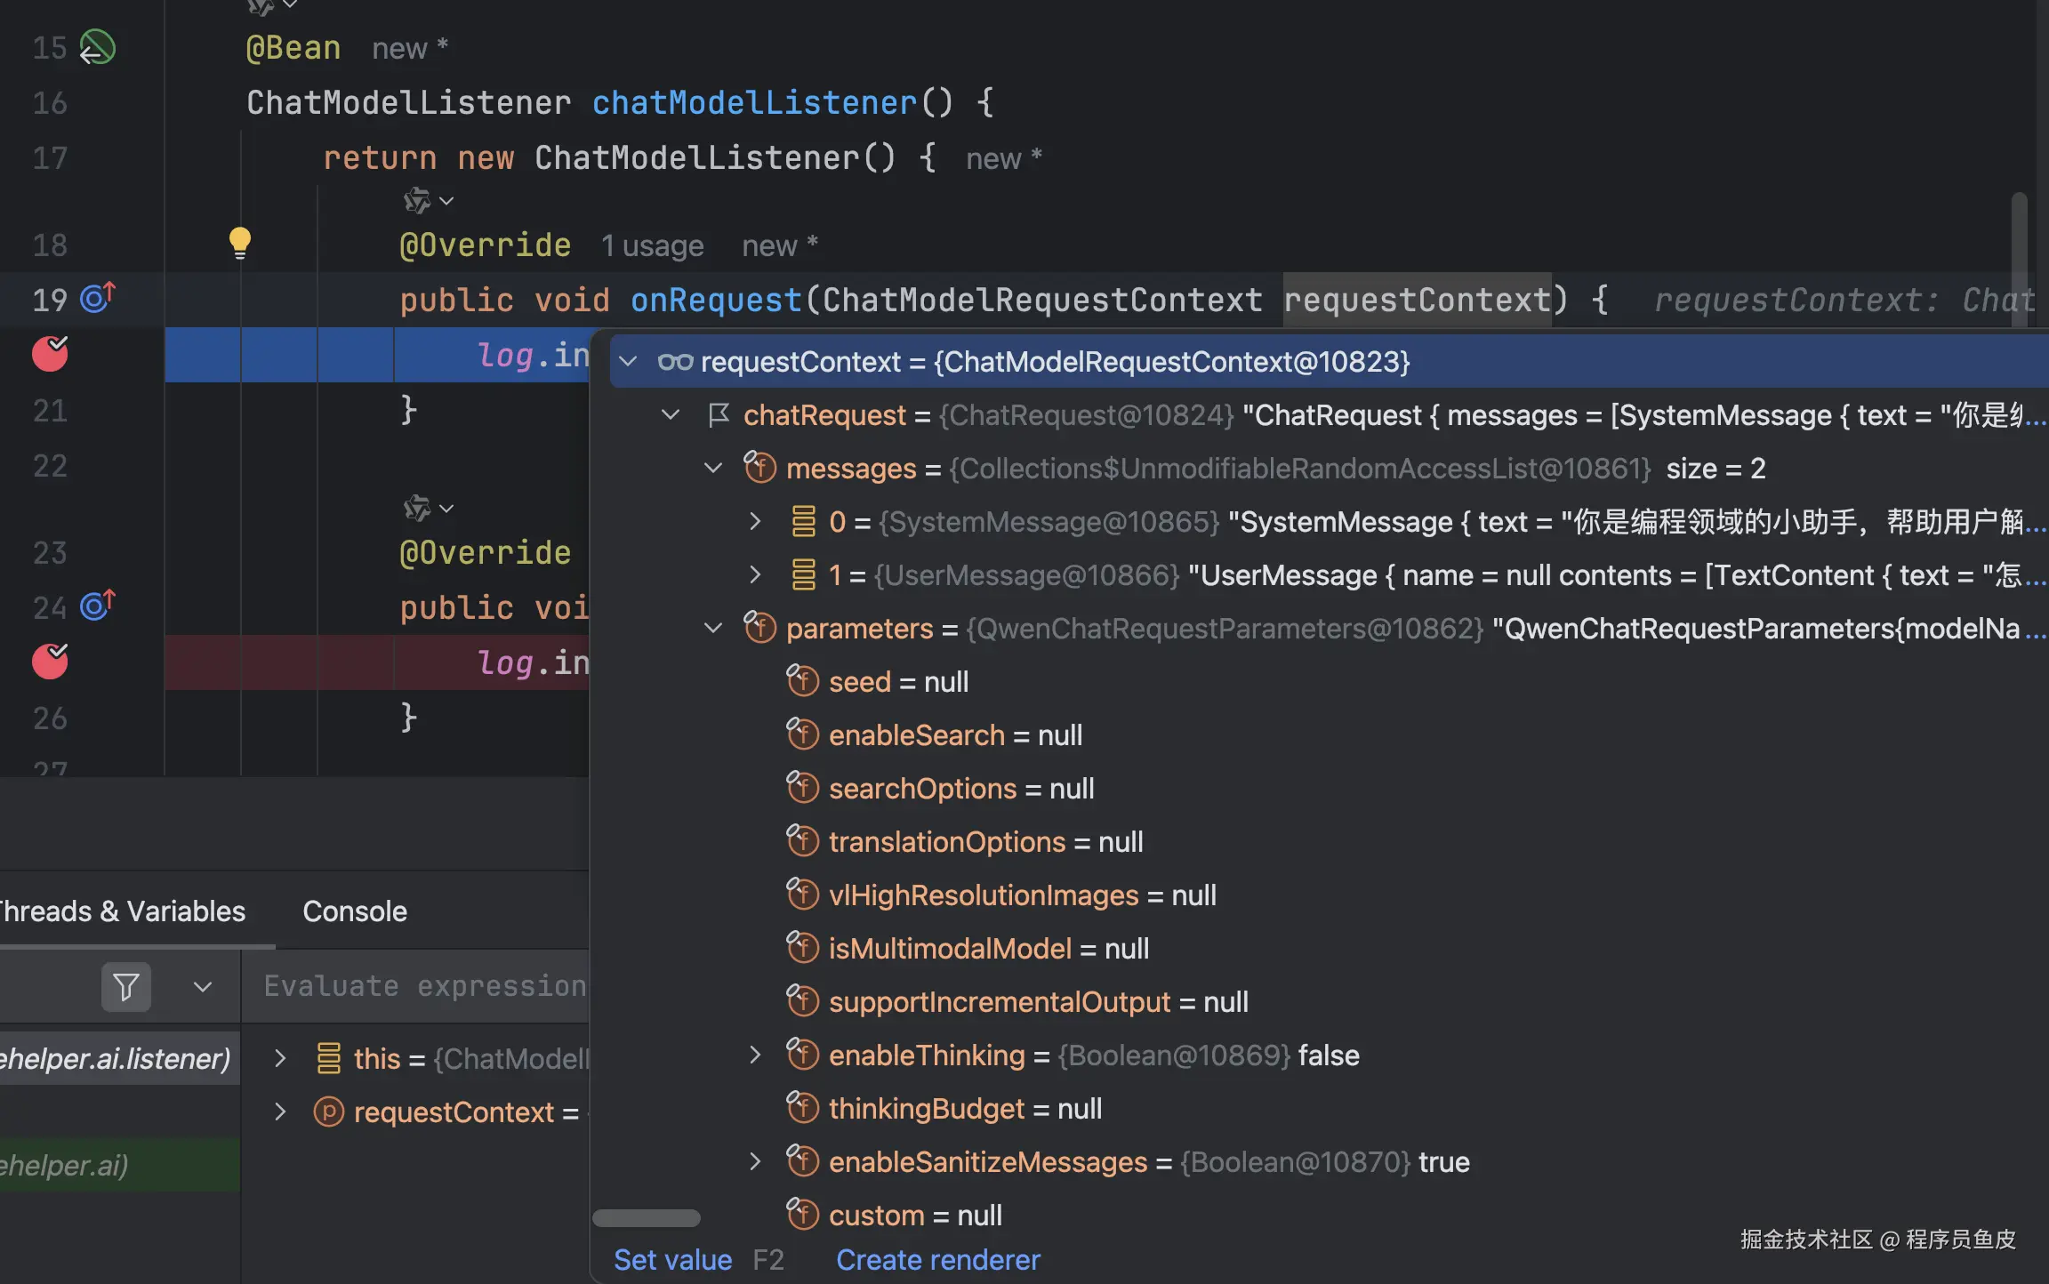Expand the enableThinking Boolean node
This screenshot has width=2049, height=1284.
click(755, 1055)
